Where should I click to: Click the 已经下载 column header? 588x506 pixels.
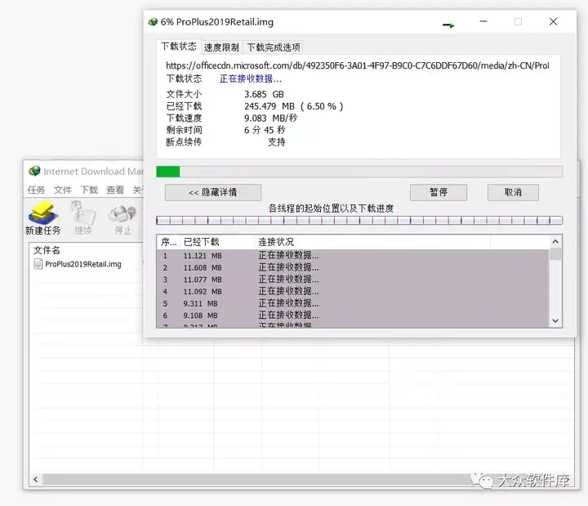(x=217, y=242)
